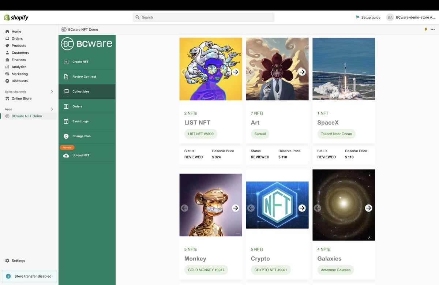Image resolution: width=439 pixels, height=285 pixels.
Task: Open the BCware-demo-store account menu
Action: point(411,17)
